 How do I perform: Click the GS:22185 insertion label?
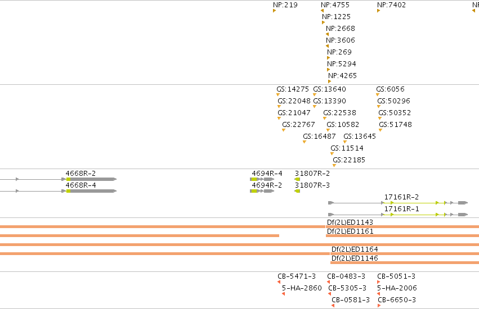coord(349,160)
